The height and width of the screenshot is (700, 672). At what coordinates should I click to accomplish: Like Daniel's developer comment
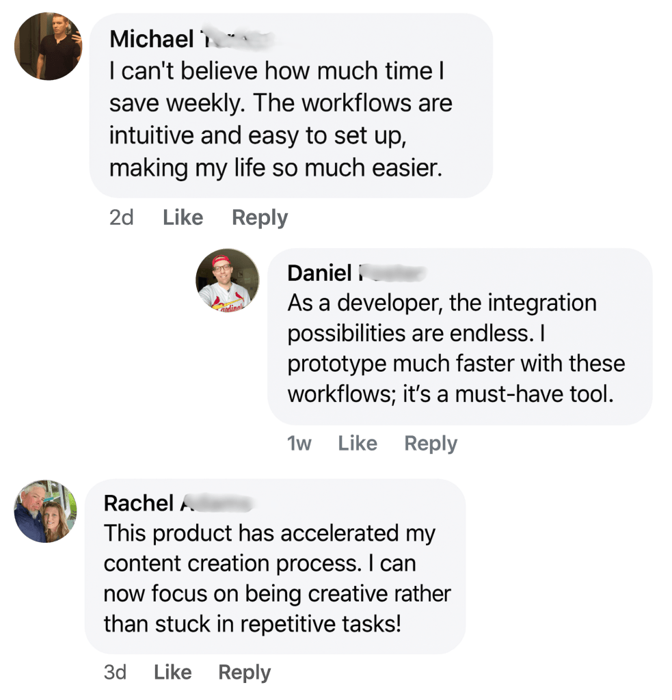point(358,444)
